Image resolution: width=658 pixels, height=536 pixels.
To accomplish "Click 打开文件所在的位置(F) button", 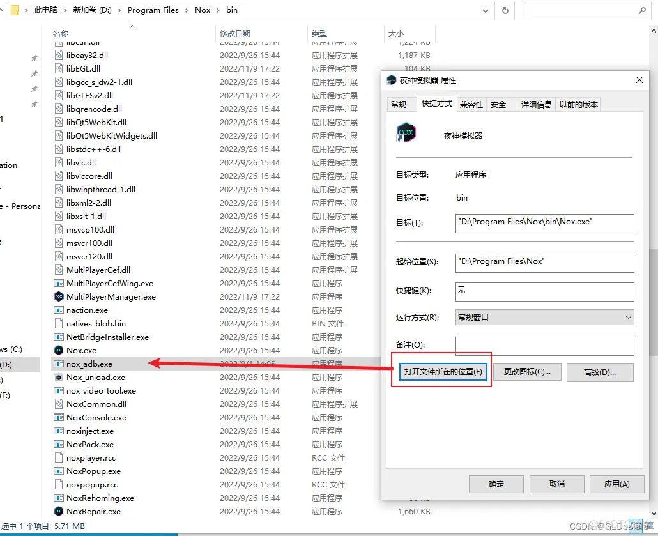I will tap(443, 372).
